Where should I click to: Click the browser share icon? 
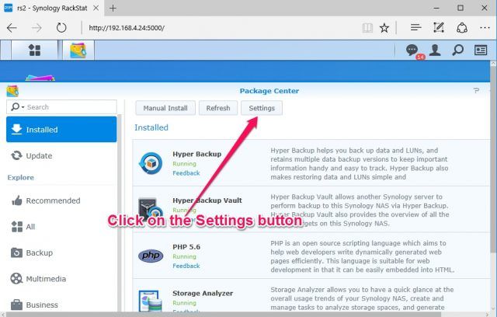coord(462,28)
